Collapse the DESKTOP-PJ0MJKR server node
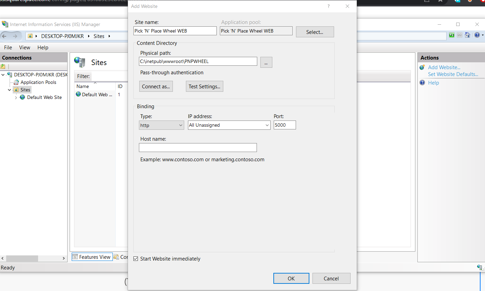 click(x=3, y=75)
